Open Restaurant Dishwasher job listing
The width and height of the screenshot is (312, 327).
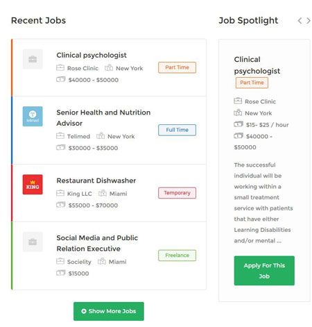96,181
